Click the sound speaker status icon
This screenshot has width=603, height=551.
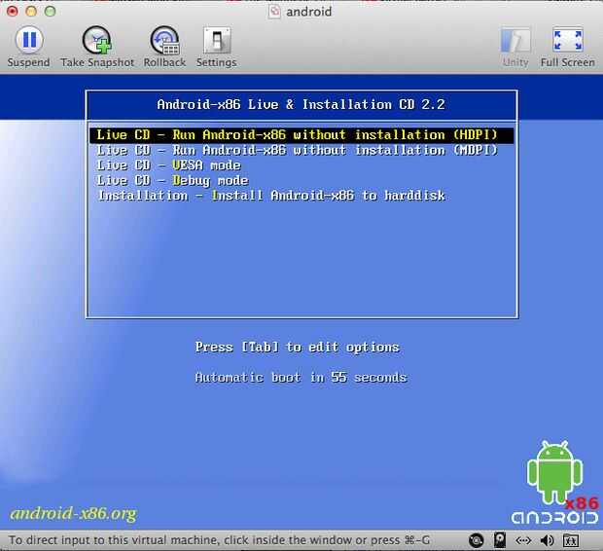click(x=547, y=540)
